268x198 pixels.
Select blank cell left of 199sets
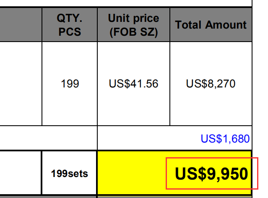click(x=21, y=173)
